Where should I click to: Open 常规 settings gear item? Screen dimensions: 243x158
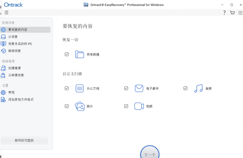pos(8,92)
